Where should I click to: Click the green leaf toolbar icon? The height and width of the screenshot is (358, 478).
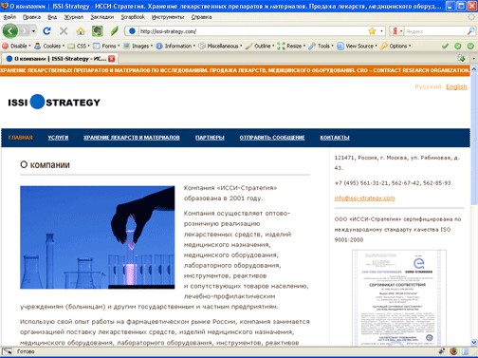click(x=114, y=31)
